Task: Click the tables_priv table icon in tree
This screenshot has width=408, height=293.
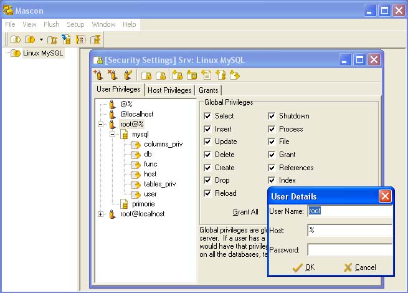Action: click(x=136, y=184)
